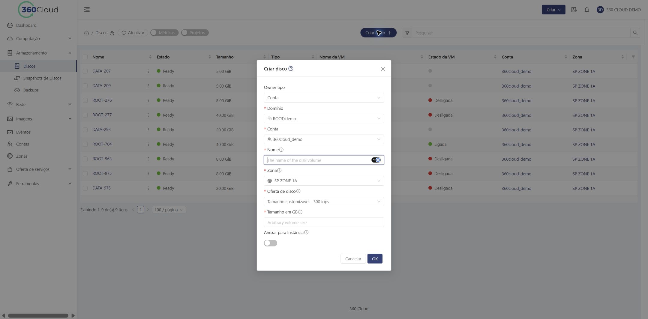648x319 pixels.
Task: Show info for Oferta de disco
Action: 298,191
